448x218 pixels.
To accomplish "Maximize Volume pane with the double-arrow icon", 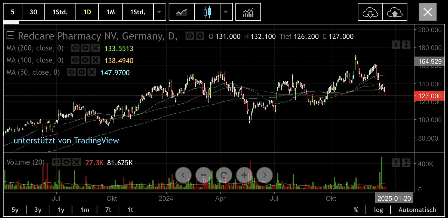I will [406, 162].
